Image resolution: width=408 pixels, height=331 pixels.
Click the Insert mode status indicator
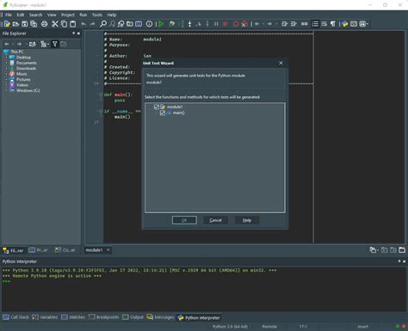[x=362, y=327]
